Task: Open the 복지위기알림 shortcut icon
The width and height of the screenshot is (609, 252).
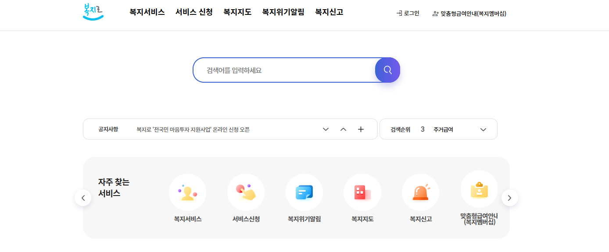Action: [x=304, y=192]
